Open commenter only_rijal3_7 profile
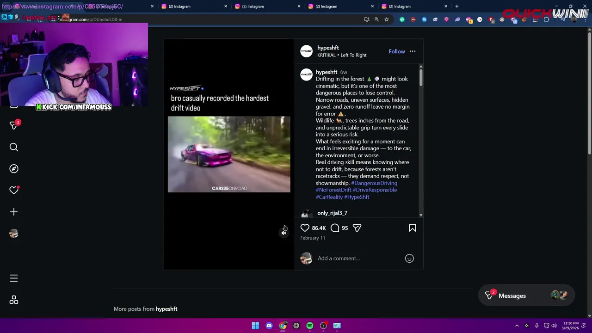Viewport: 592px width, 333px height. tap(332, 213)
